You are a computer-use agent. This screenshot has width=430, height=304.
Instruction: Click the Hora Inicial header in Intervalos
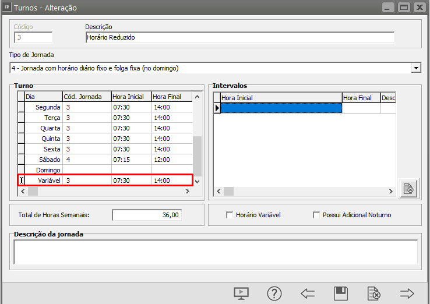click(280, 98)
